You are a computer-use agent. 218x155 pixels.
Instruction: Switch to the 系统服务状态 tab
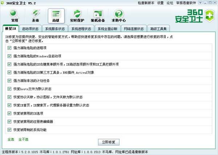(55, 29)
